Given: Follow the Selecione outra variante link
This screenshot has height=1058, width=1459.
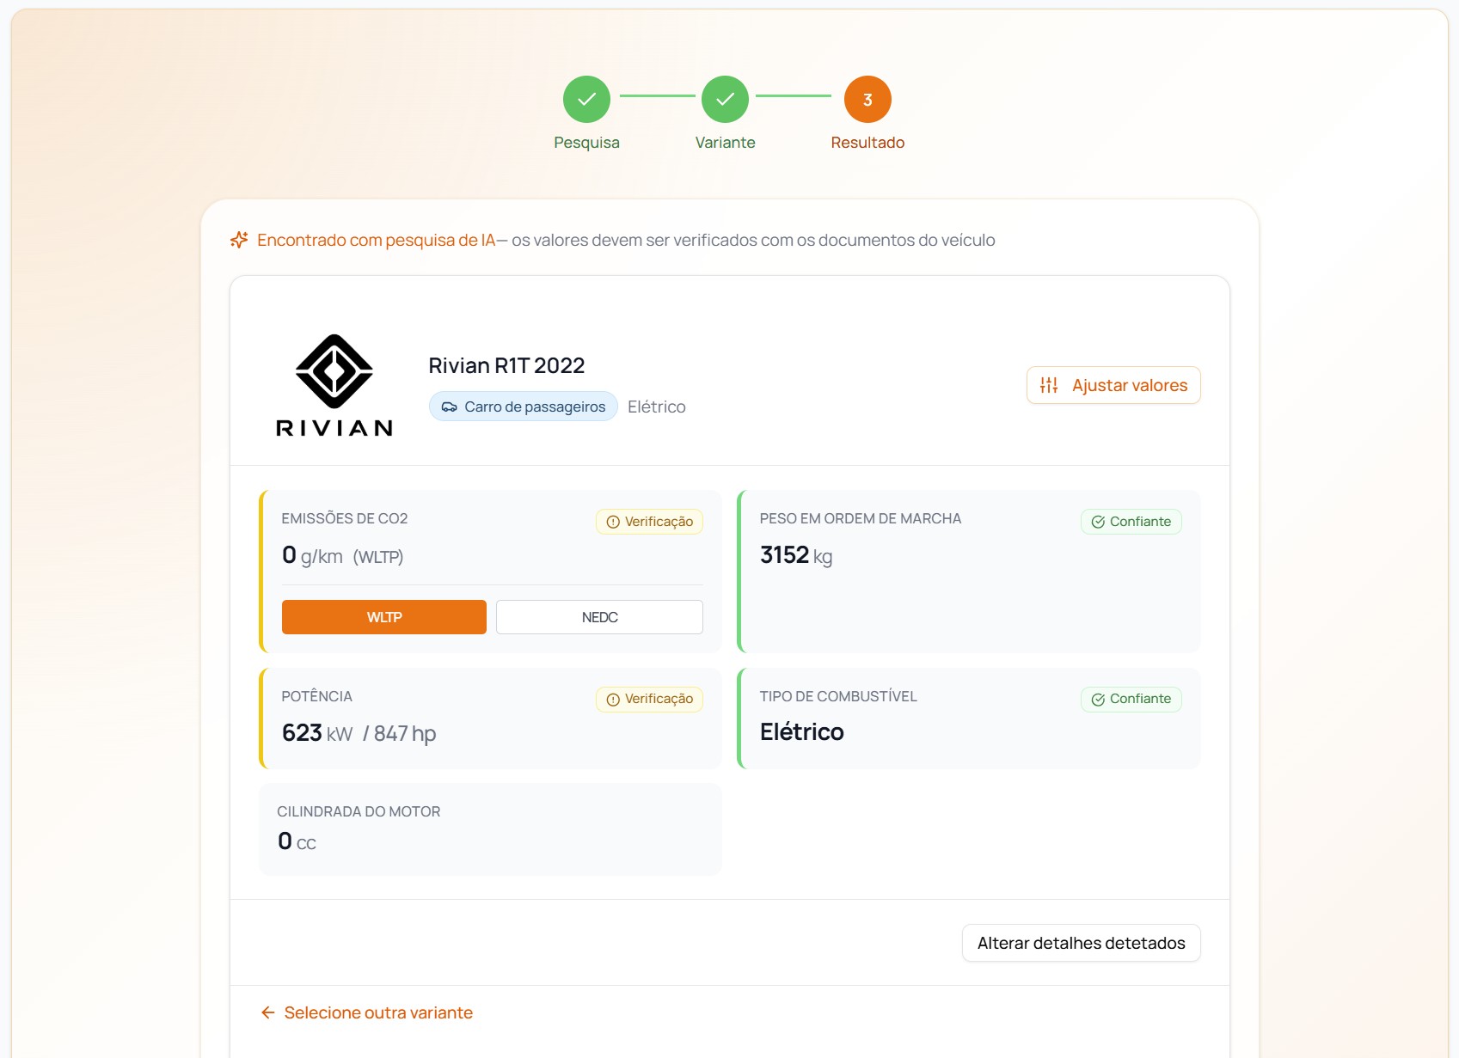Looking at the screenshot, I should [x=367, y=1012].
